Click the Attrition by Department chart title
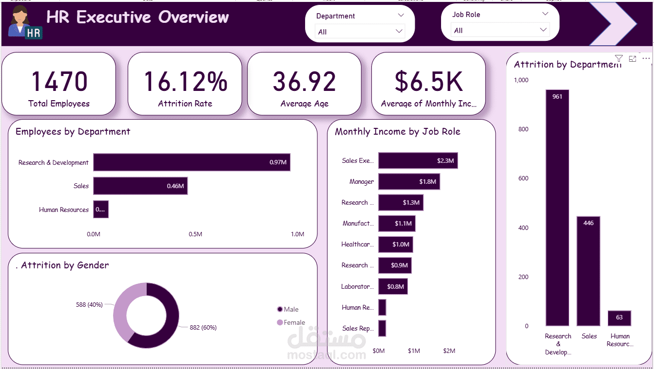The image size is (654, 369). tap(568, 65)
